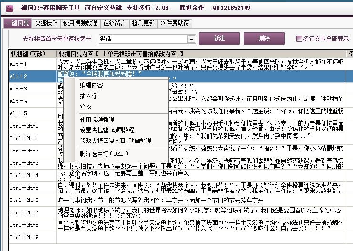Click the joke text starting 老大、老二乘坐飞机
353x251 pixels.
(x=201, y=64)
